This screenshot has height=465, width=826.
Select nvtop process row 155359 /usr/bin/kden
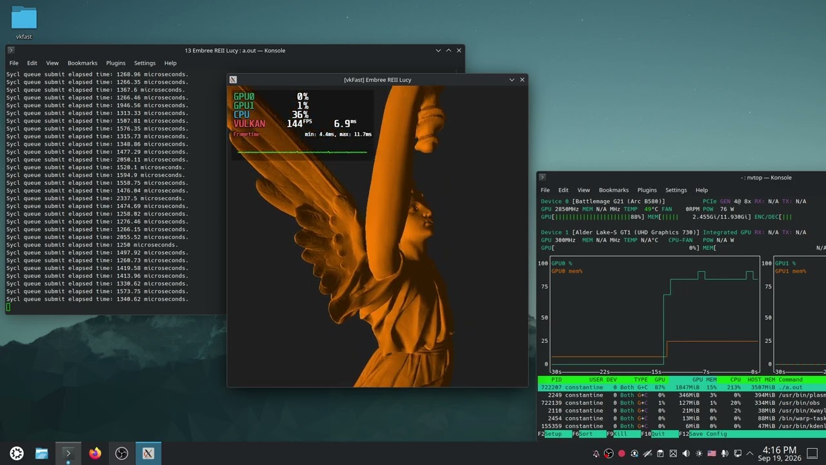tap(681, 426)
